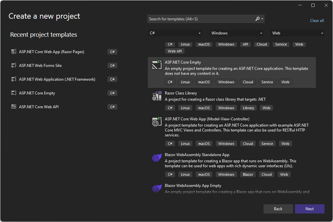
Task: Click the search magnifier icon in template search
Action: (x=257, y=19)
